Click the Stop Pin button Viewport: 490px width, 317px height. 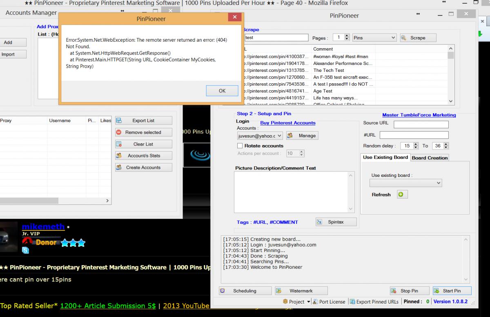click(x=410, y=291)
